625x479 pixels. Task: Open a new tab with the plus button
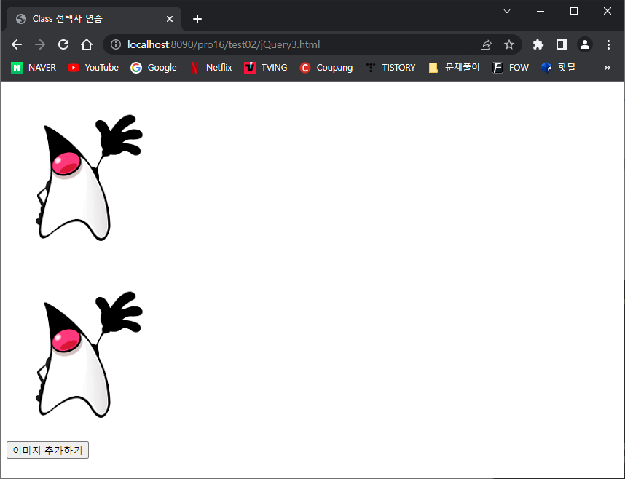(x=197, y=19)
